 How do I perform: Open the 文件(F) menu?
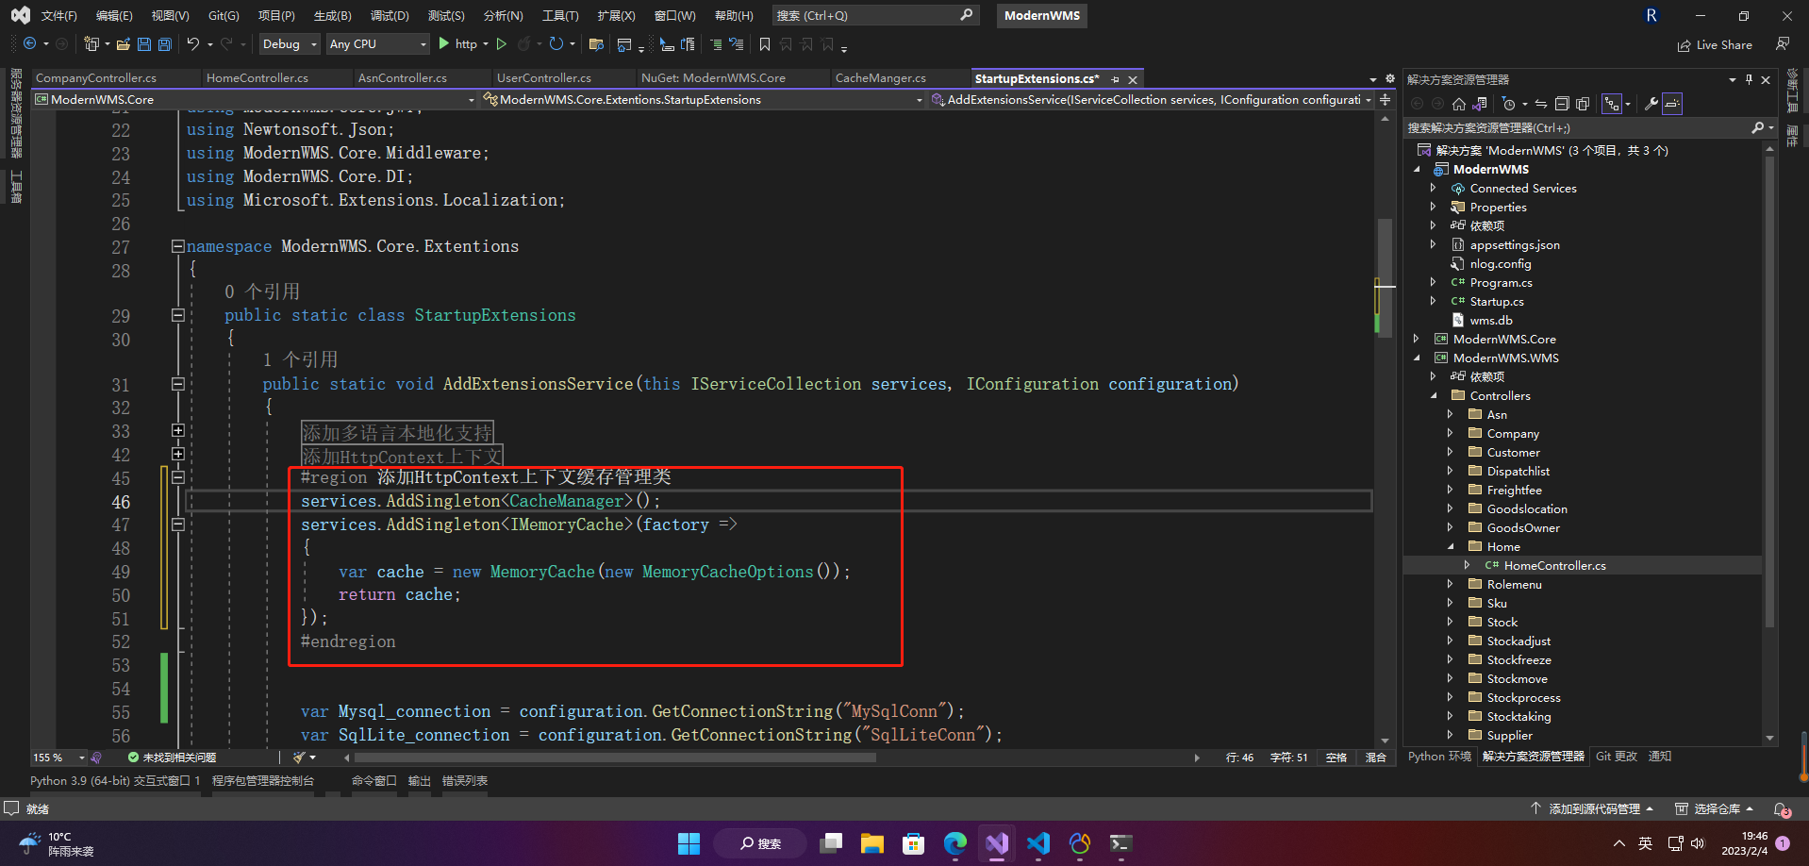[58, 15]
